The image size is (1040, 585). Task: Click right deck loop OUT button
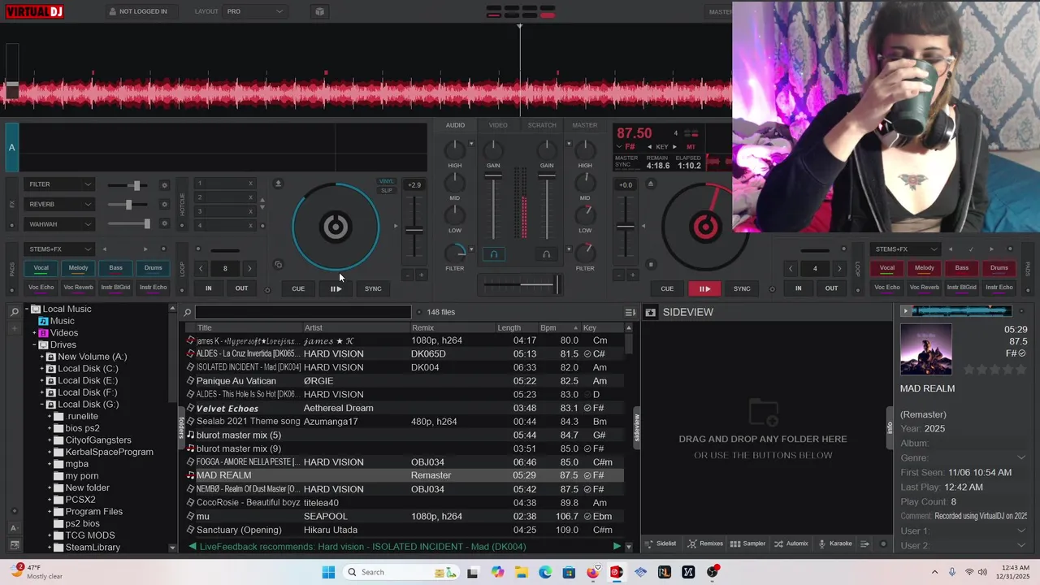[831, 288]
